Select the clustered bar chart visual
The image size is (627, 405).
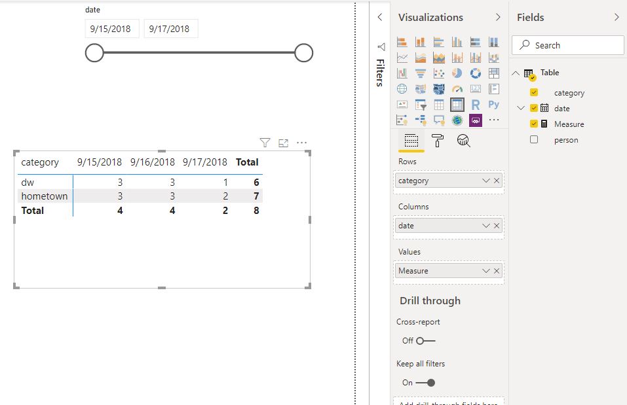tap(439, 42)
